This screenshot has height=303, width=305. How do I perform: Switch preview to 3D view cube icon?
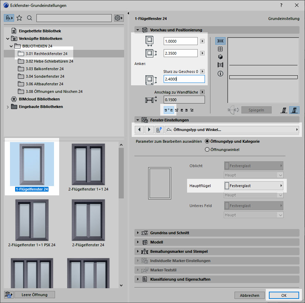220,57
